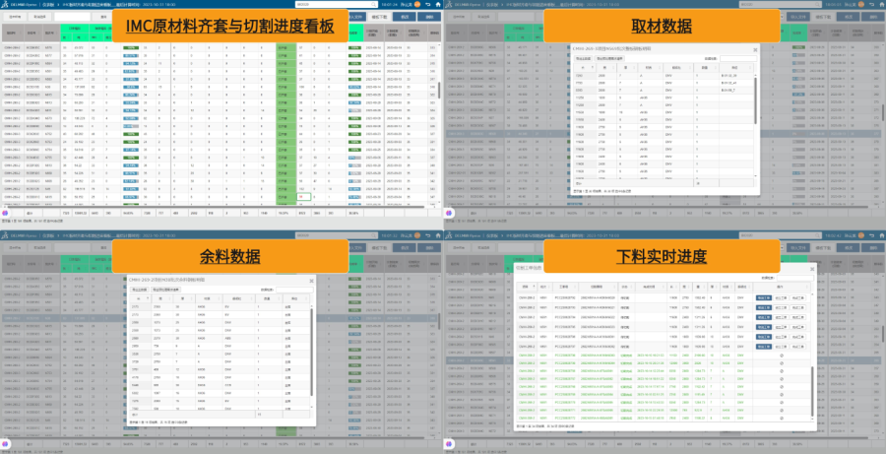Click rightmost white button in topmost 切割工单 row
The image size is (886, 454).
(798, 297)
